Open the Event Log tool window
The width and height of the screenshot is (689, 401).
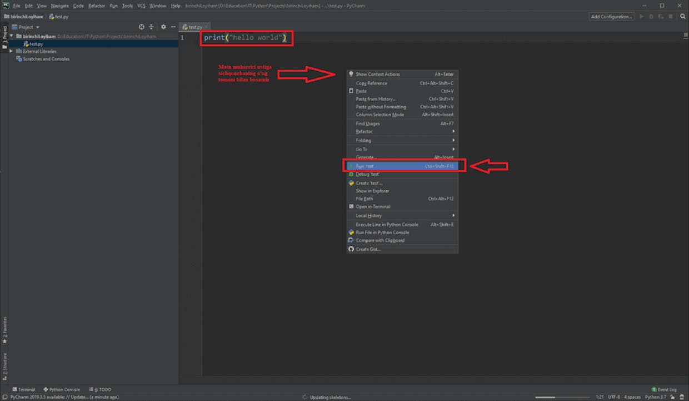(663, 389)
